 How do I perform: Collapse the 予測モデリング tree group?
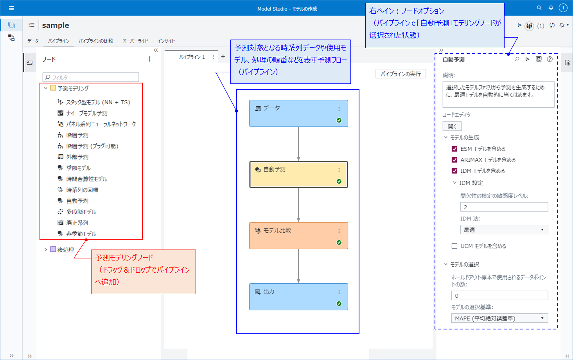46,88
